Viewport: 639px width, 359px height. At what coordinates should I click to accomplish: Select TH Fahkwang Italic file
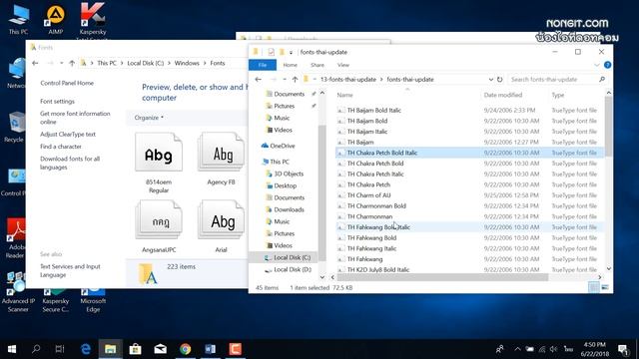tap(371, 248)
